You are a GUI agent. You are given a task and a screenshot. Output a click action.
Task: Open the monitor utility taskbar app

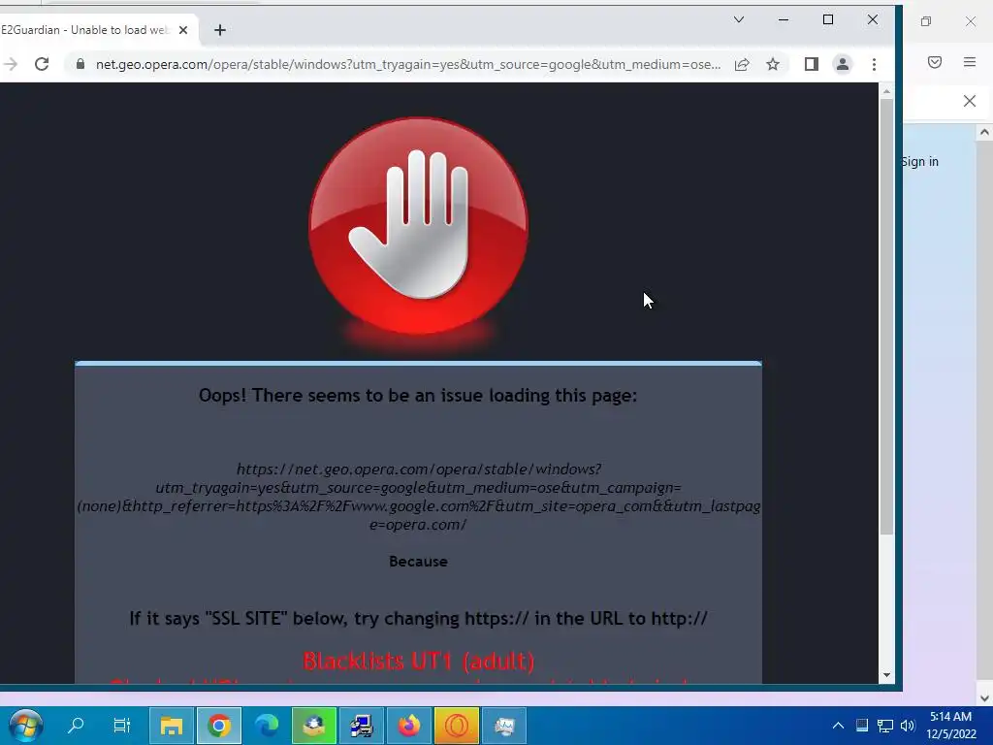pos(504,726)
